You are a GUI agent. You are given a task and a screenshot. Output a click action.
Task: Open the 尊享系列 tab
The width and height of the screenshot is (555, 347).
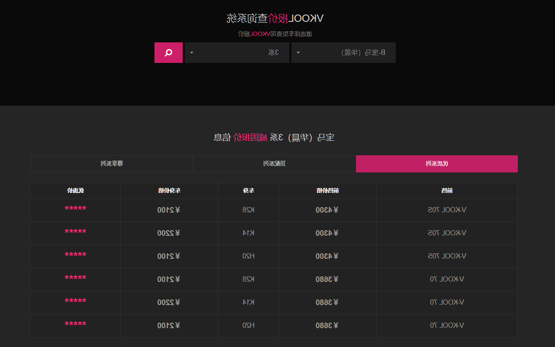point(112,164)
